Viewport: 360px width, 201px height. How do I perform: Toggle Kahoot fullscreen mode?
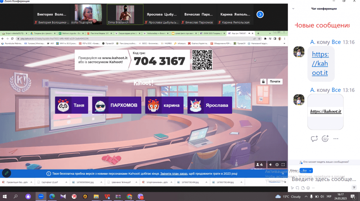(x=283, y=165)
